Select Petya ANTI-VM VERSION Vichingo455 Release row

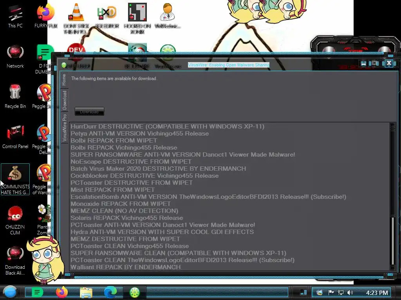point(229,134)
